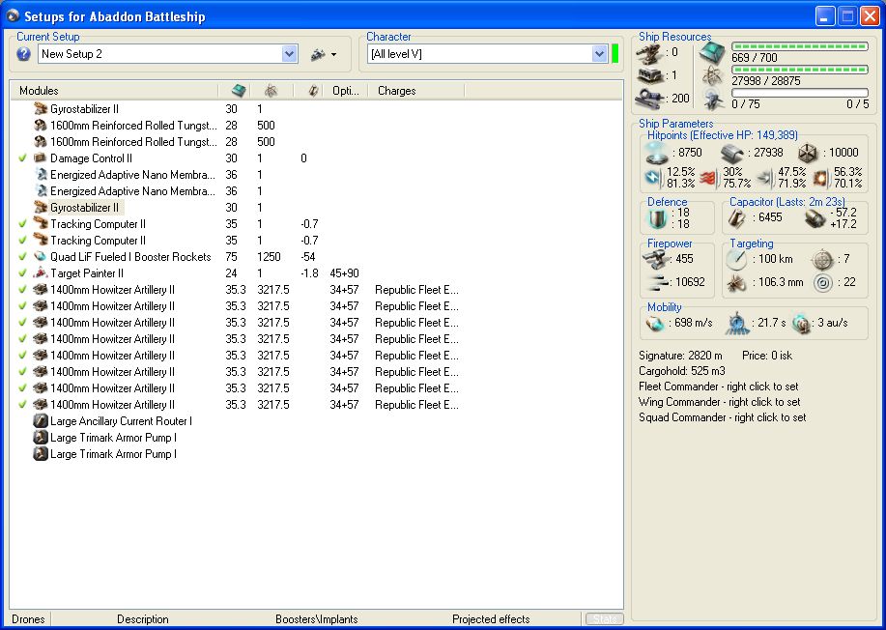The image size is (886, 630).
Task: Click the Defence shield icon
Action: coord(656,219)
